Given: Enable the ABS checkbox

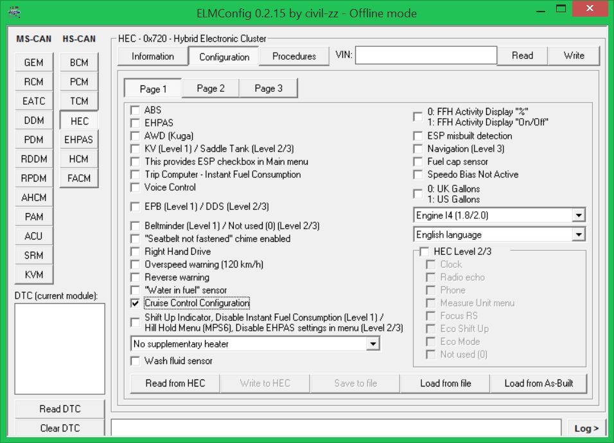Looking at the screenshot, I should (135, 110).
